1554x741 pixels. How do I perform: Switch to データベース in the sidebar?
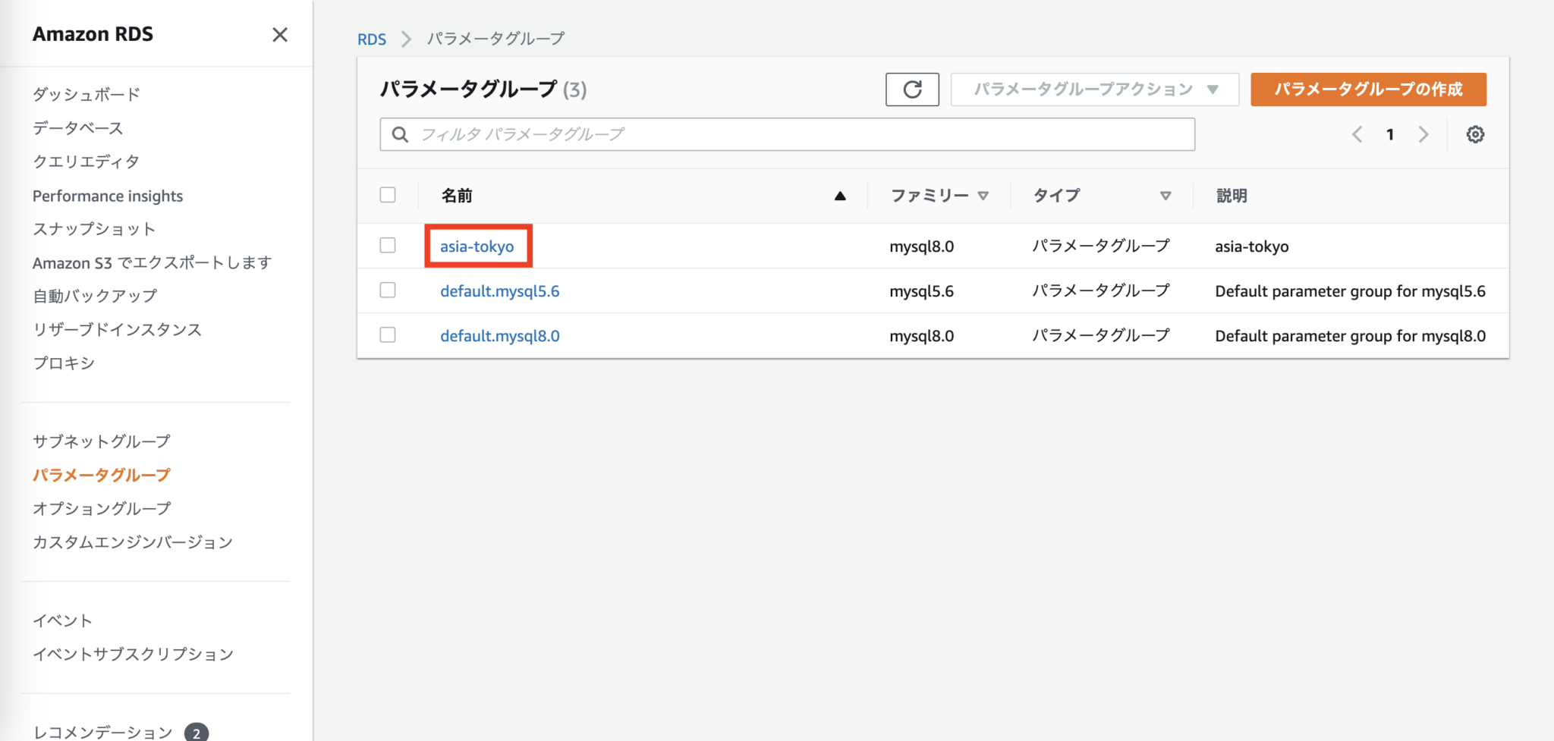(x=77, y=127)
